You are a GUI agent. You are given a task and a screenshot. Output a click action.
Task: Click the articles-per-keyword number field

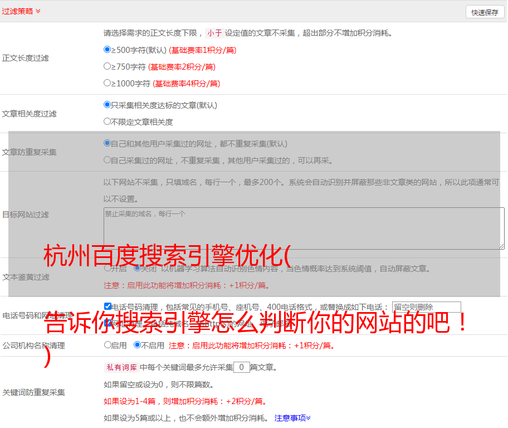click(241, 367)
